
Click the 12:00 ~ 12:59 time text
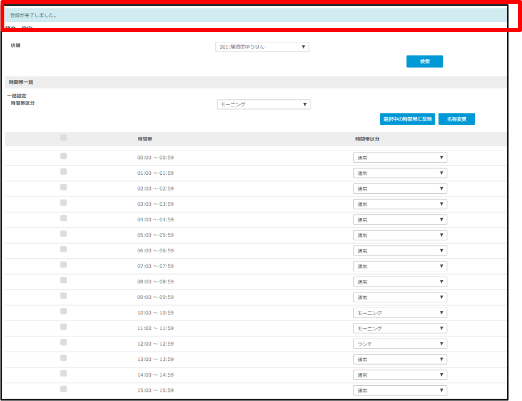(x=156, y=344)
